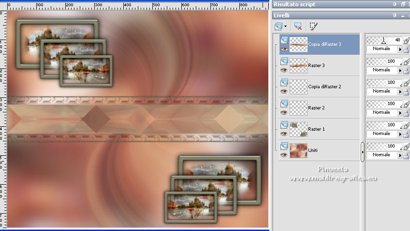Select the 'Raster 1' layer name
Screen dimensions: 410x231
coord(316,129)
